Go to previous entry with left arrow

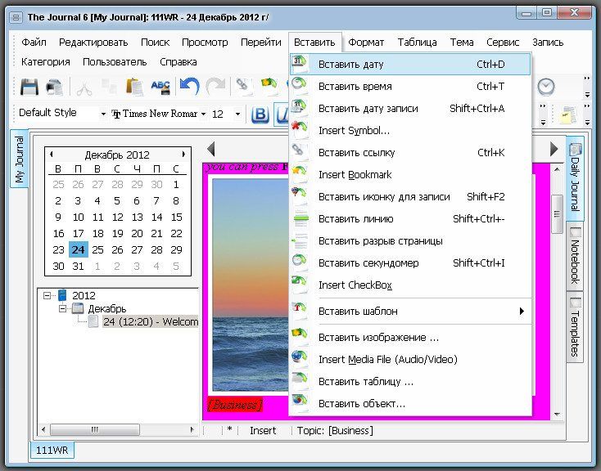click(x=211, y=149)
